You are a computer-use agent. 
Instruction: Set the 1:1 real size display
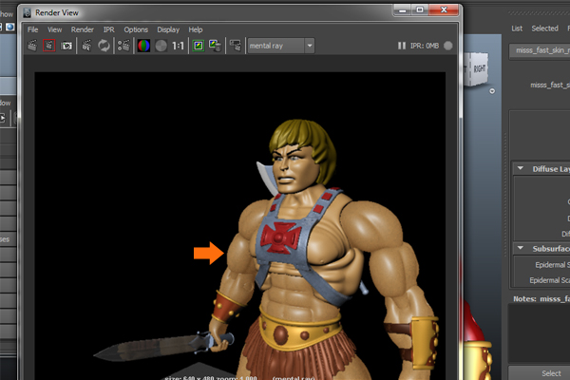[x=179, y=46]
